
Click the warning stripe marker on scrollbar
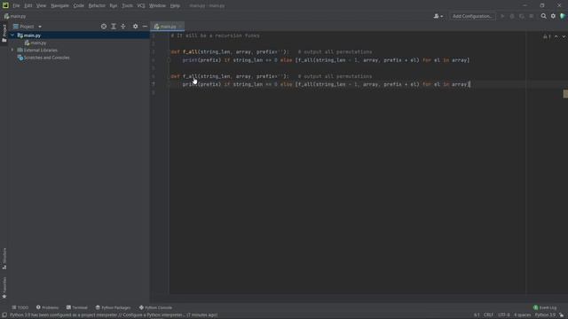point(565,94)
